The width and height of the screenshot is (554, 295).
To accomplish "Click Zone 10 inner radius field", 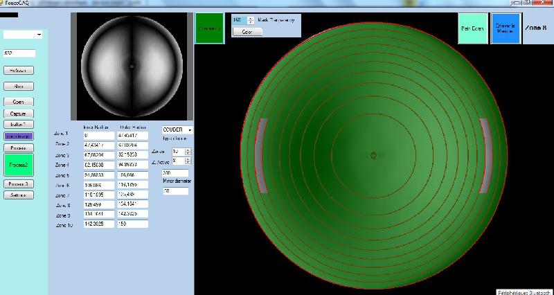I will click(99, 224).
